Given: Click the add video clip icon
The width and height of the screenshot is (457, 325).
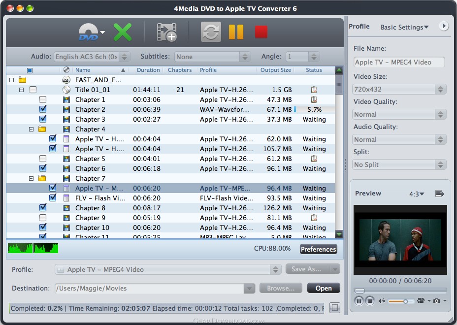Looking at the screenshot, I should pyautogui.click(x=166, y=32).
